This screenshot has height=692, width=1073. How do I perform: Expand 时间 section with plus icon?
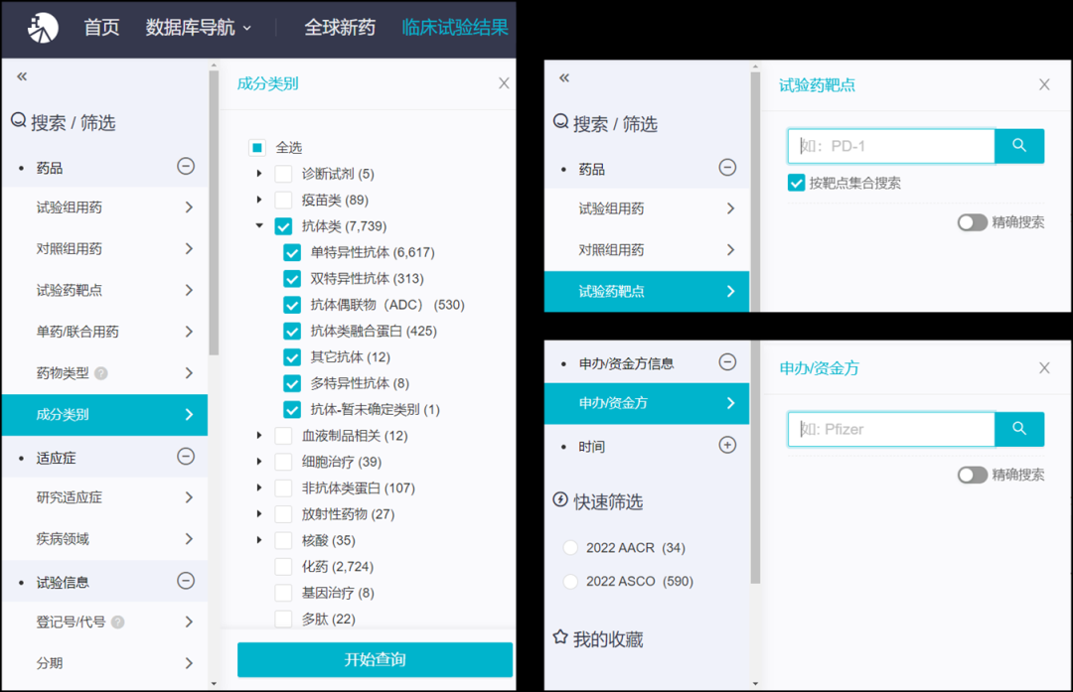(727, 445)
